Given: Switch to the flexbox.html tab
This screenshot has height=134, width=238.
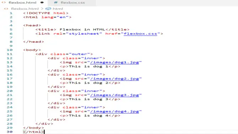Looking at the screenshot, I should tap(24, 3).
